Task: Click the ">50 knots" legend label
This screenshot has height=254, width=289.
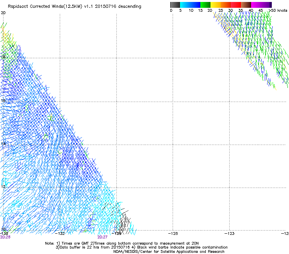Action: click(278, 11)
